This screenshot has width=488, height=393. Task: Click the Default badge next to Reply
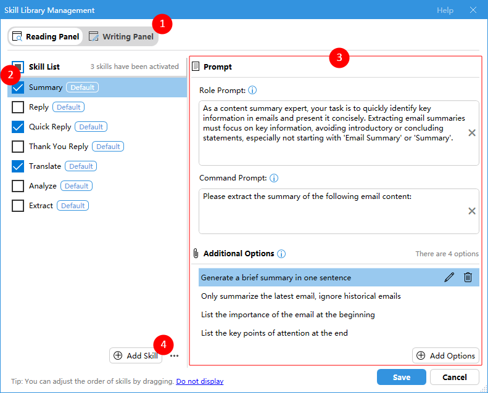coord(68,107)
